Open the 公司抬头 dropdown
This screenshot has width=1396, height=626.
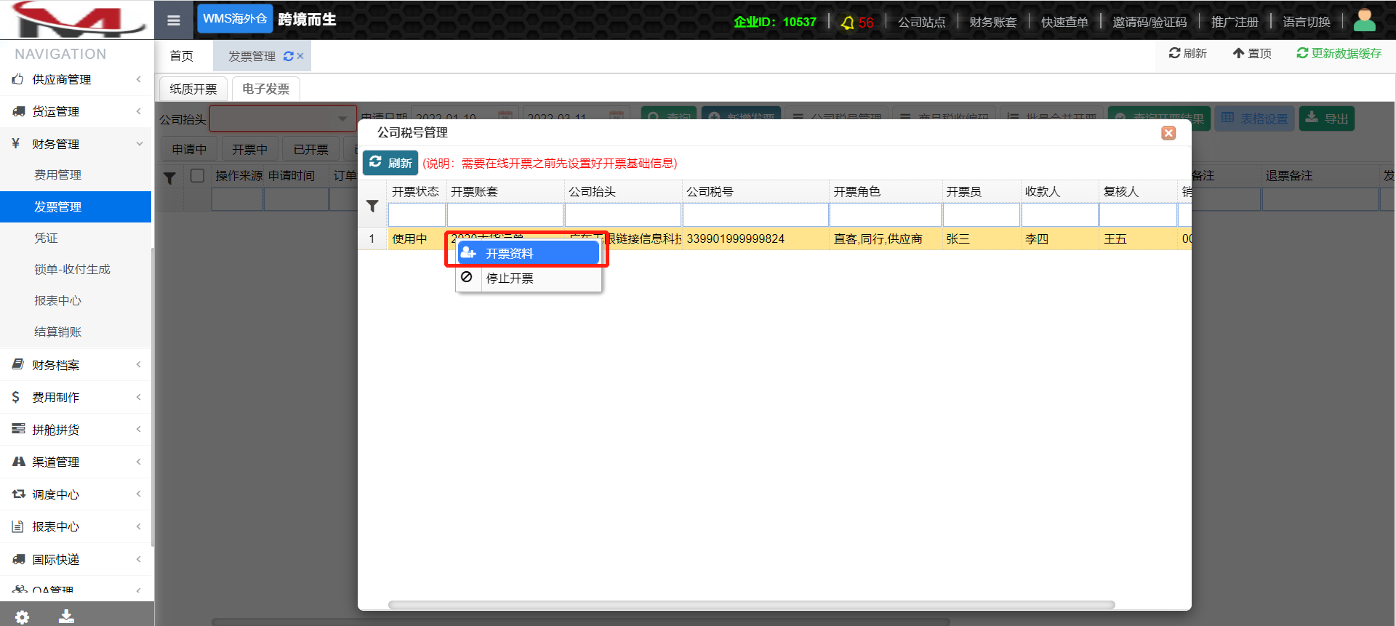coord(283,119)
